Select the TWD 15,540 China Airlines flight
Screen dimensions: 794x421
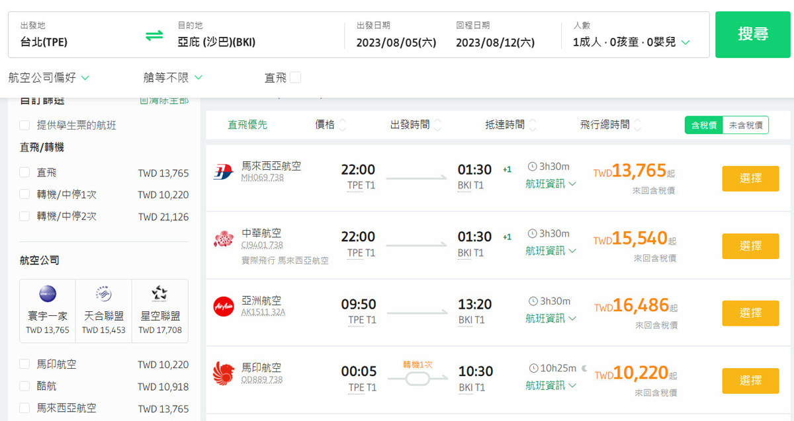[750, 246]
